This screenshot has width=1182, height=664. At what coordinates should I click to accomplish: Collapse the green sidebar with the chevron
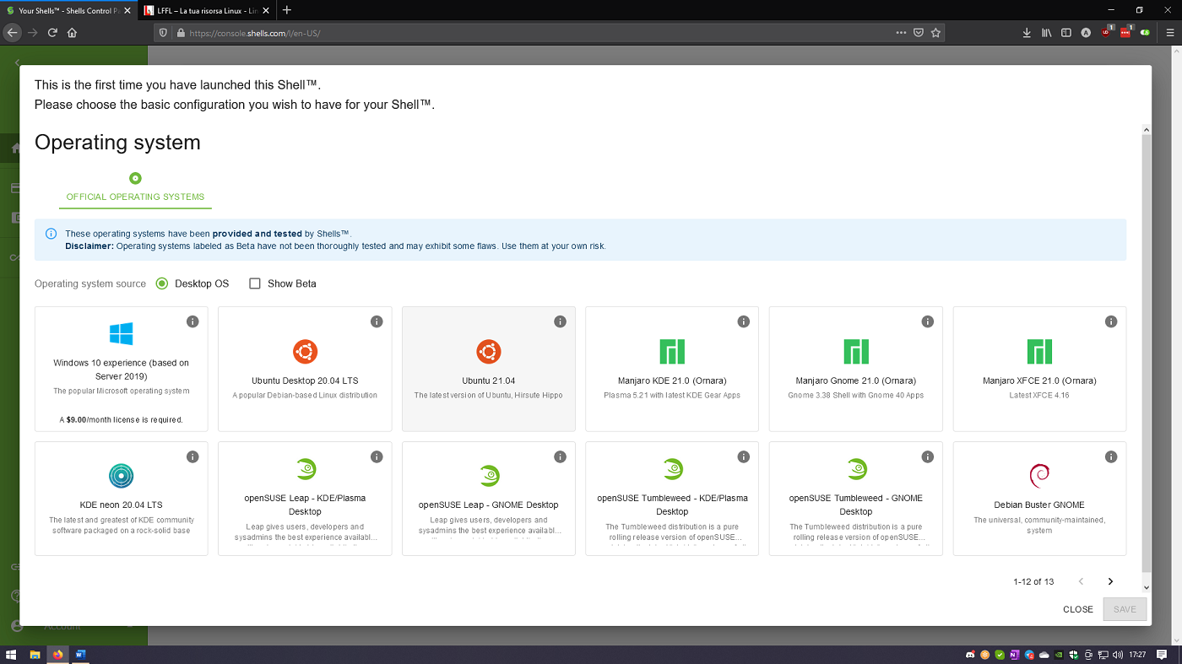pos(18,62)
